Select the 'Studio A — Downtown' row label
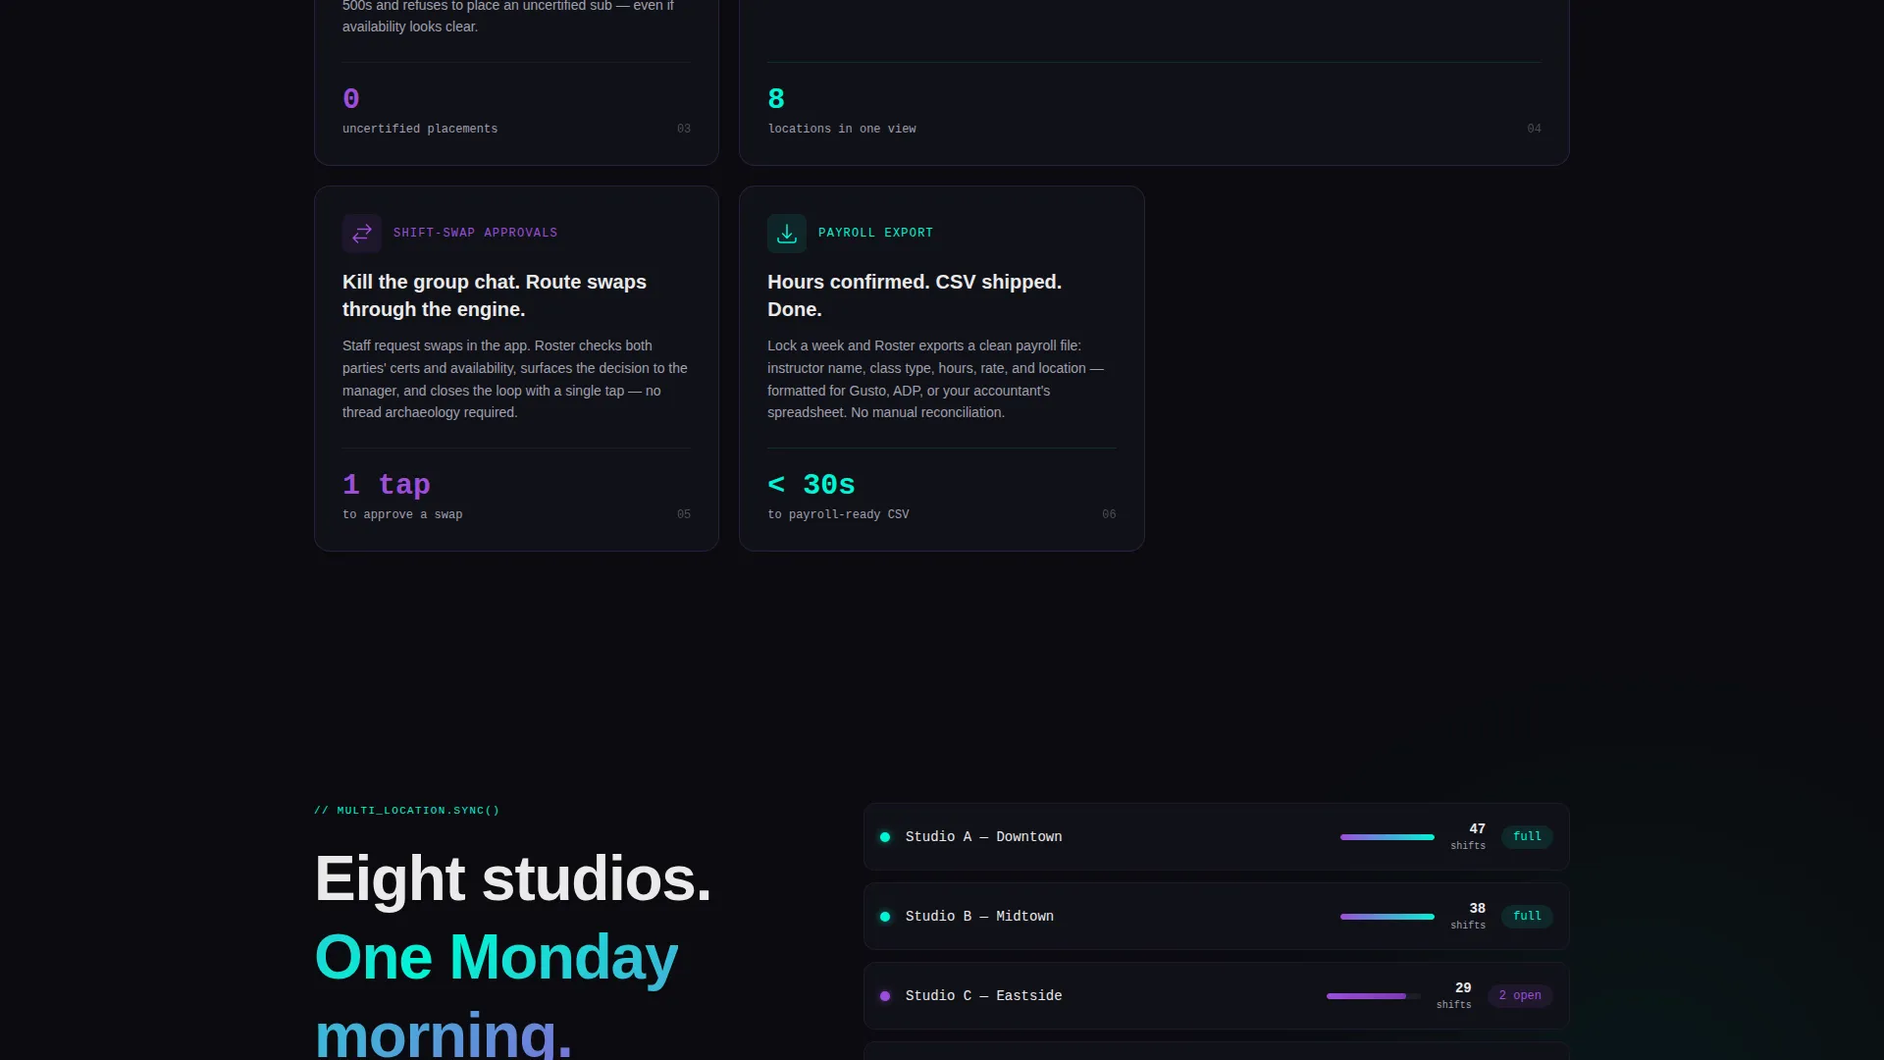The width and height of the screenshot is (1884, 1060). 983,837
